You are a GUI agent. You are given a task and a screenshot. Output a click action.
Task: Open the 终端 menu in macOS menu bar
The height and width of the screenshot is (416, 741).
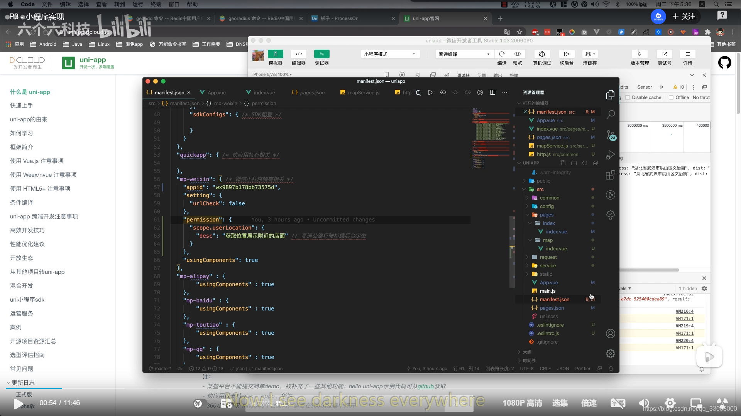[156, 4]
